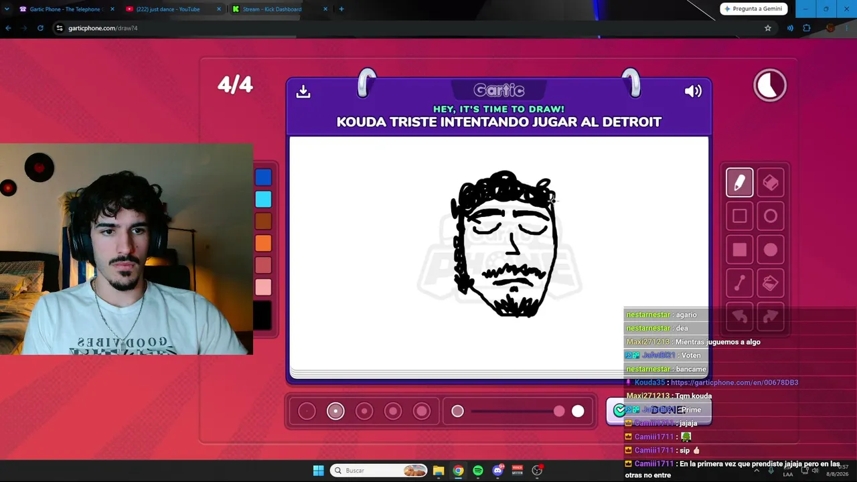Viewport: 857px width, 482px height.
Task: Open Discord from taskbar
Action: [497, 471]
